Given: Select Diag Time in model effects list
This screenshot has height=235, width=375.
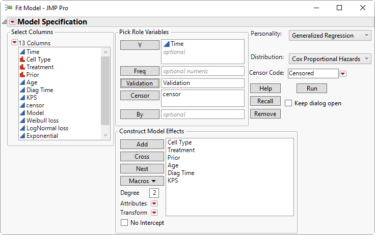Looking at the screenshot, I should pos(181,173).
